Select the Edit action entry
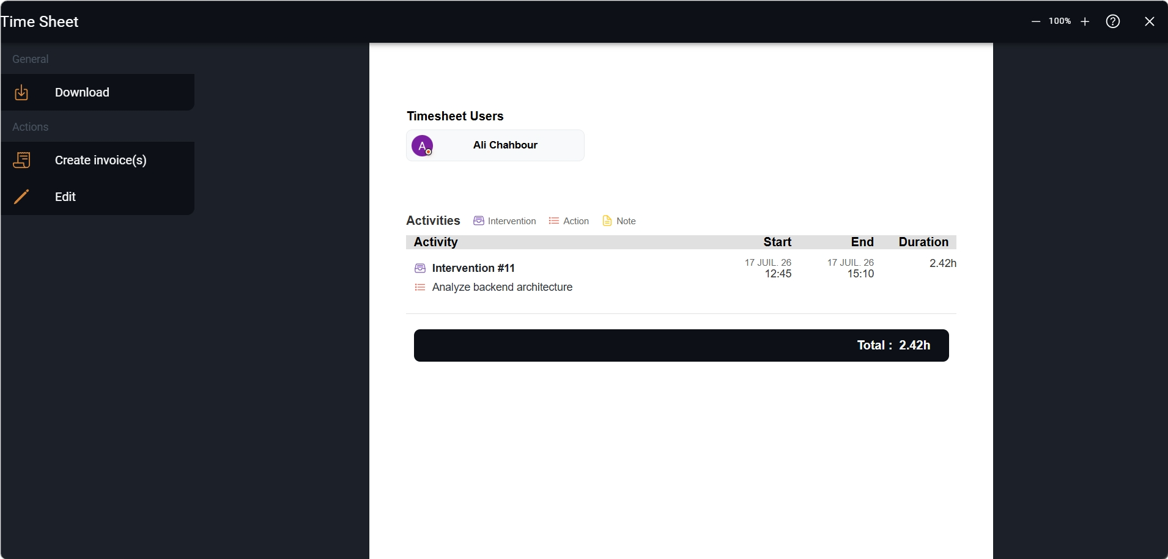Viewport: 1168px width, 559px height. (x=98, y=197)
